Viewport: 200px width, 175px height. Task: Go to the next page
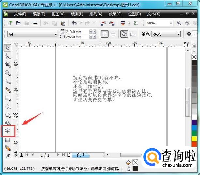58,155
